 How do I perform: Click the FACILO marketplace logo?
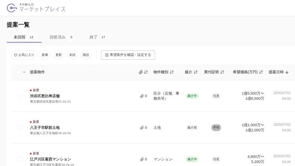pyautogui.click(x=36, y=8)
